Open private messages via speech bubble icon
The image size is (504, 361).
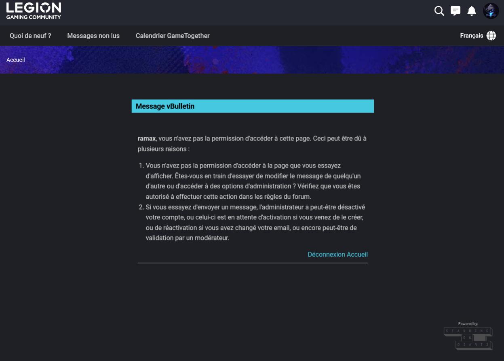[x=455, y=11]
